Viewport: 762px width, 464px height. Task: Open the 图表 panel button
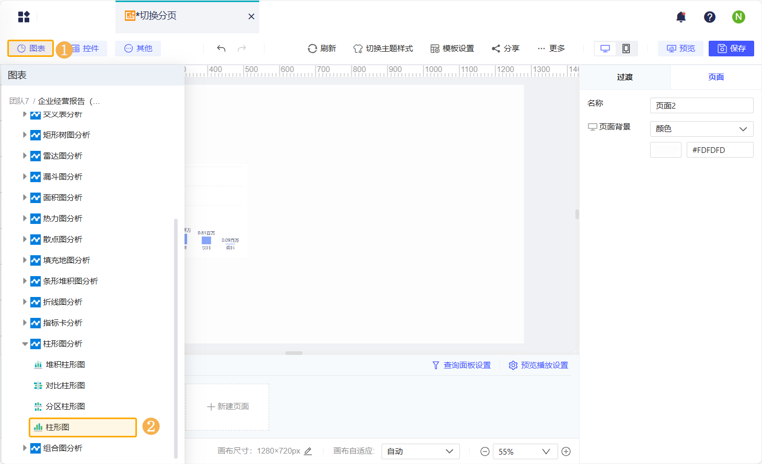[31, 49]
